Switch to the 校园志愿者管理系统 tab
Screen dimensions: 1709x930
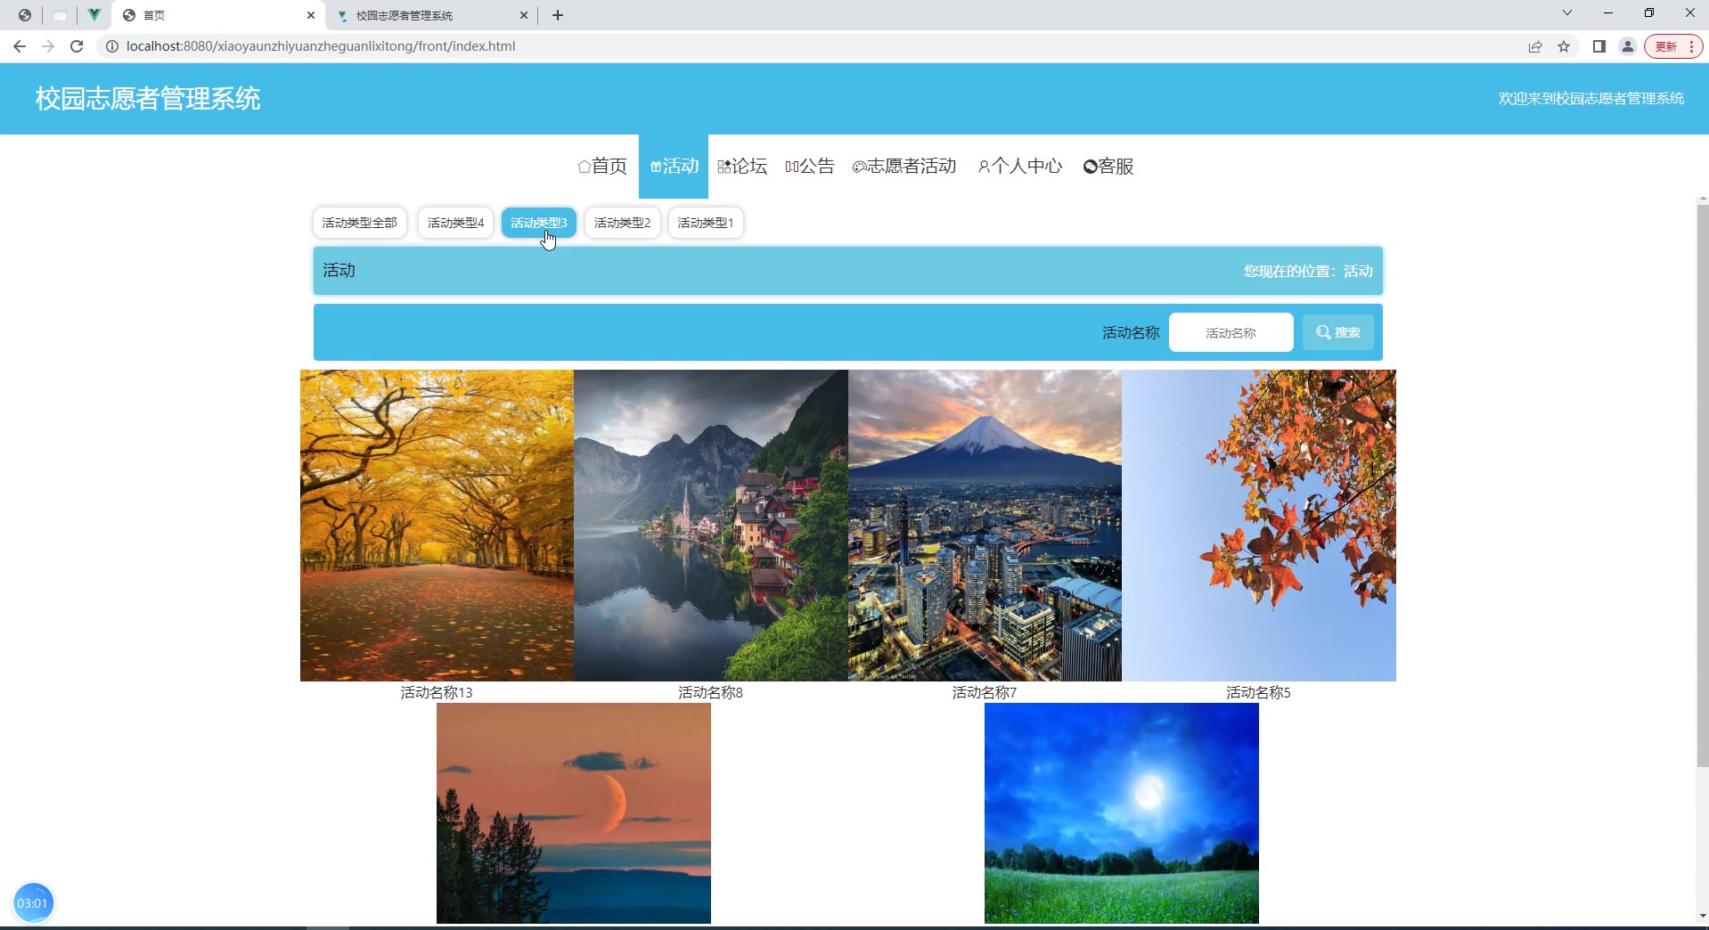tap(432, 15)
